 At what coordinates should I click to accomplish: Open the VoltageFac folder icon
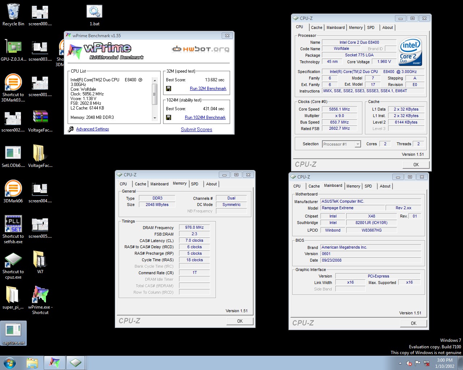tap(40, 156)
